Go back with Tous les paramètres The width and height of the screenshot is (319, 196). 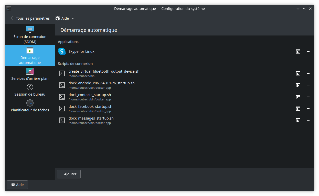point(30,18)
